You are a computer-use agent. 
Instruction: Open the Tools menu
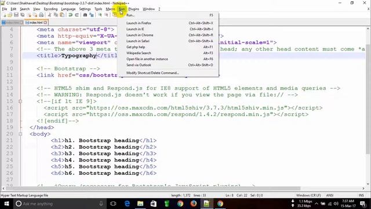[x=98, y=9]
